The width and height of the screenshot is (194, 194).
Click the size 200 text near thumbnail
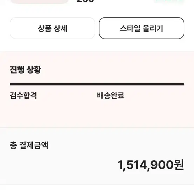[85, 1]
